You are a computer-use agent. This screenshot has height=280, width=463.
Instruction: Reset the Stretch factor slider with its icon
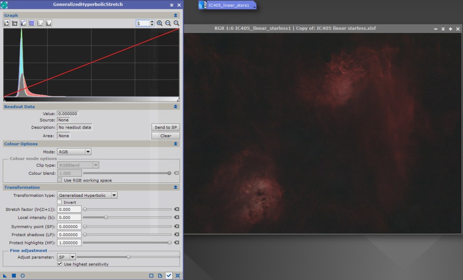[x=177, y=210]
